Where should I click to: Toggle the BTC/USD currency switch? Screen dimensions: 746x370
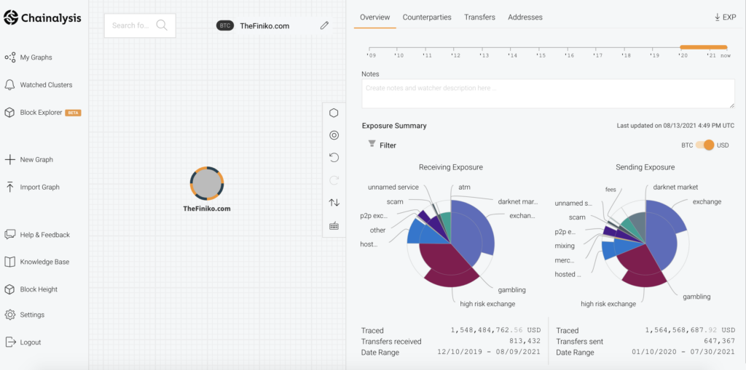[704, 145]
